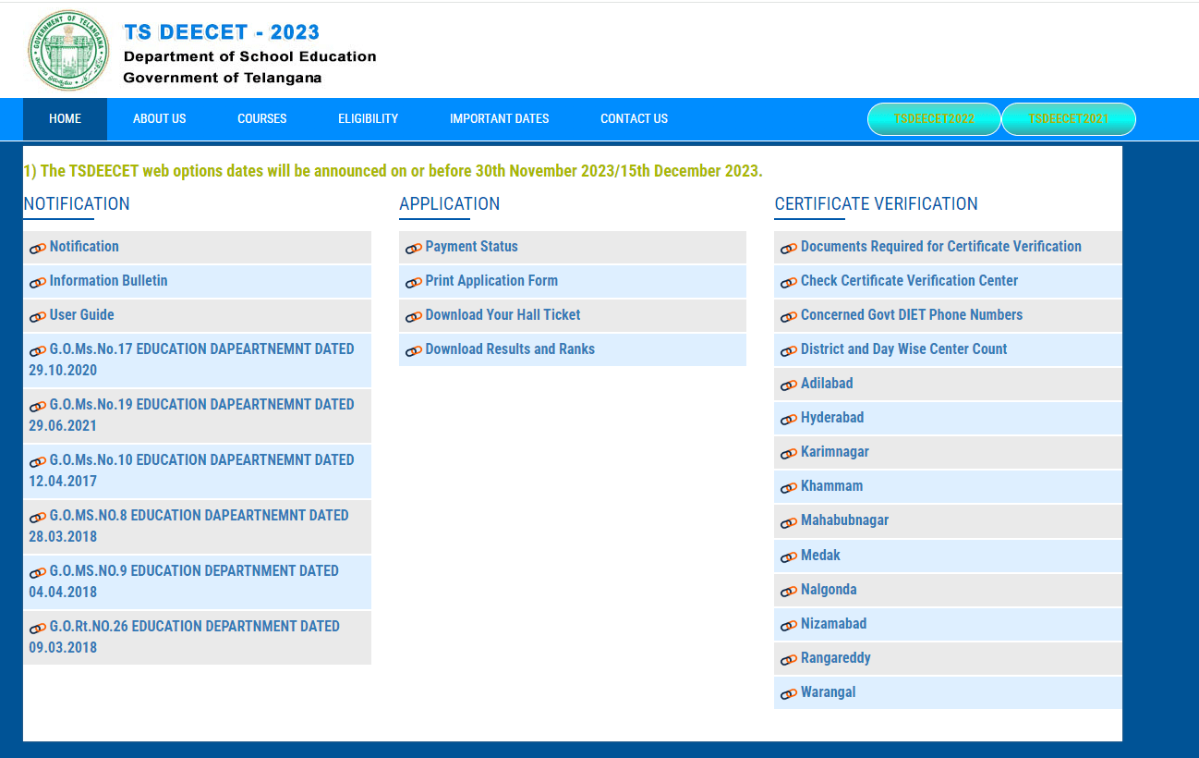The width and height of the screenshot is (1199, 758).
Task: Select the Mahabubnagar district link
Action: pos(844,520)
